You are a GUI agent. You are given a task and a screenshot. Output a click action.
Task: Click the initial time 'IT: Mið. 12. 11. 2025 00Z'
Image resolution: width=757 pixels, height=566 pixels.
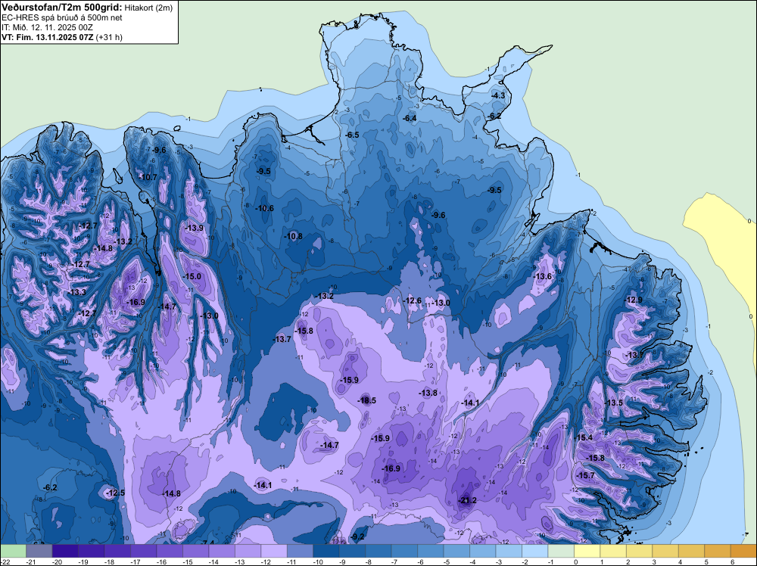click(47, 27)
